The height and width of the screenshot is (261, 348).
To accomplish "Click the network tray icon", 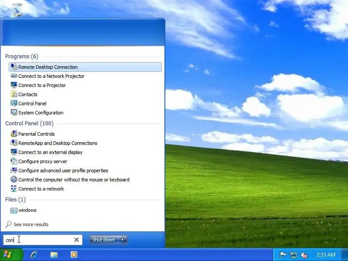I will (x=293, y=255).
